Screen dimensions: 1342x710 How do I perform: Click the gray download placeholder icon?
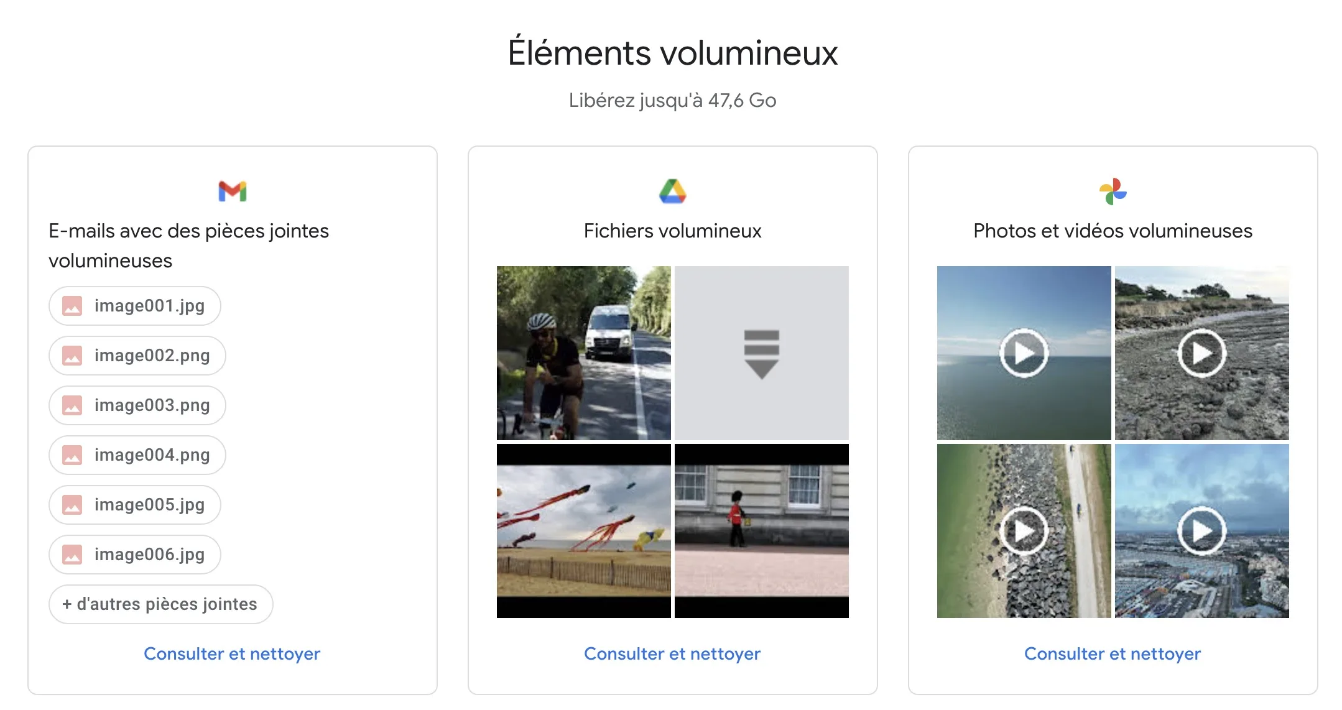[761, 353]
